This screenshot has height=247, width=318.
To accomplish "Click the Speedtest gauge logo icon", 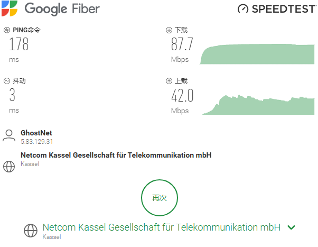I will pyautogui.click(x=243, y=9).
